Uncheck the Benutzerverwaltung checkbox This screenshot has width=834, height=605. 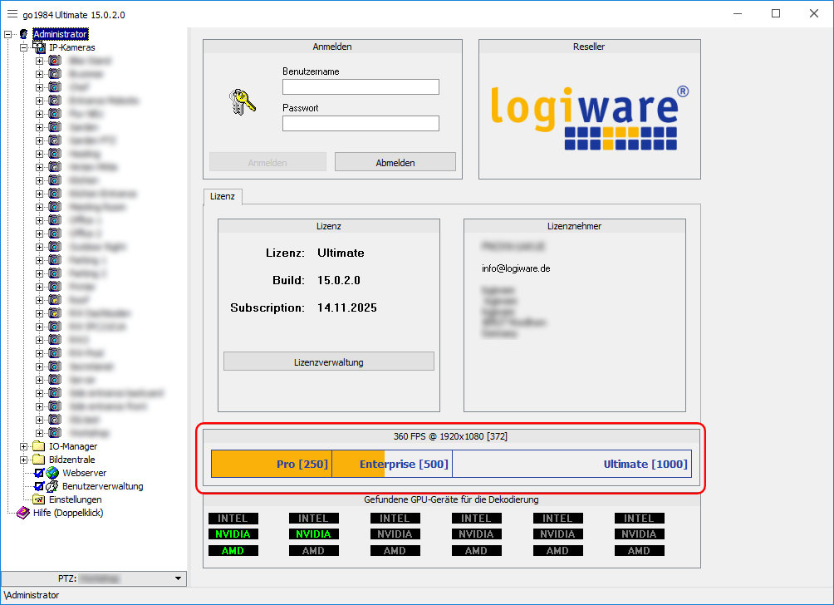click(x=39, y=486)
